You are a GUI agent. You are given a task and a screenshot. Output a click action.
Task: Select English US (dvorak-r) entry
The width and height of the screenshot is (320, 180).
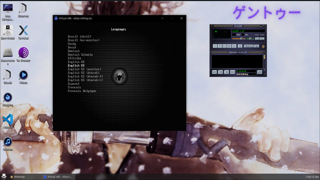[x=85, y=80]
